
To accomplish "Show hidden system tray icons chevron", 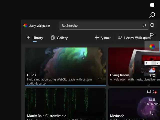I will tap(149, 85).
